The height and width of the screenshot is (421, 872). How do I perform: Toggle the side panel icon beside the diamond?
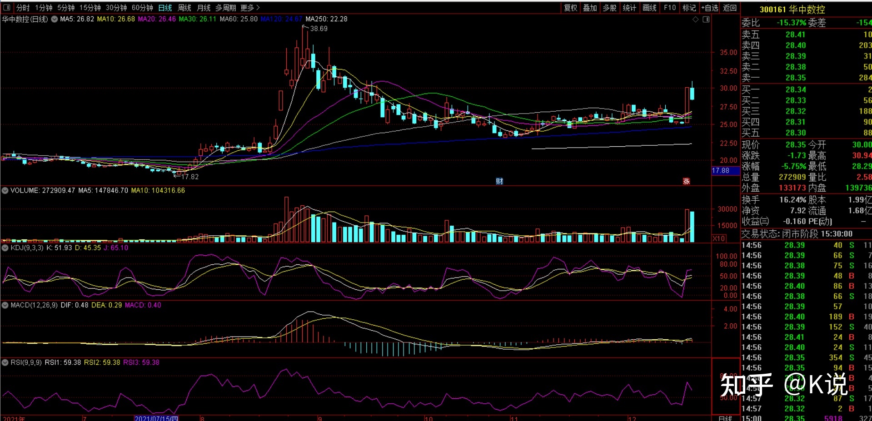coord(706,19)
